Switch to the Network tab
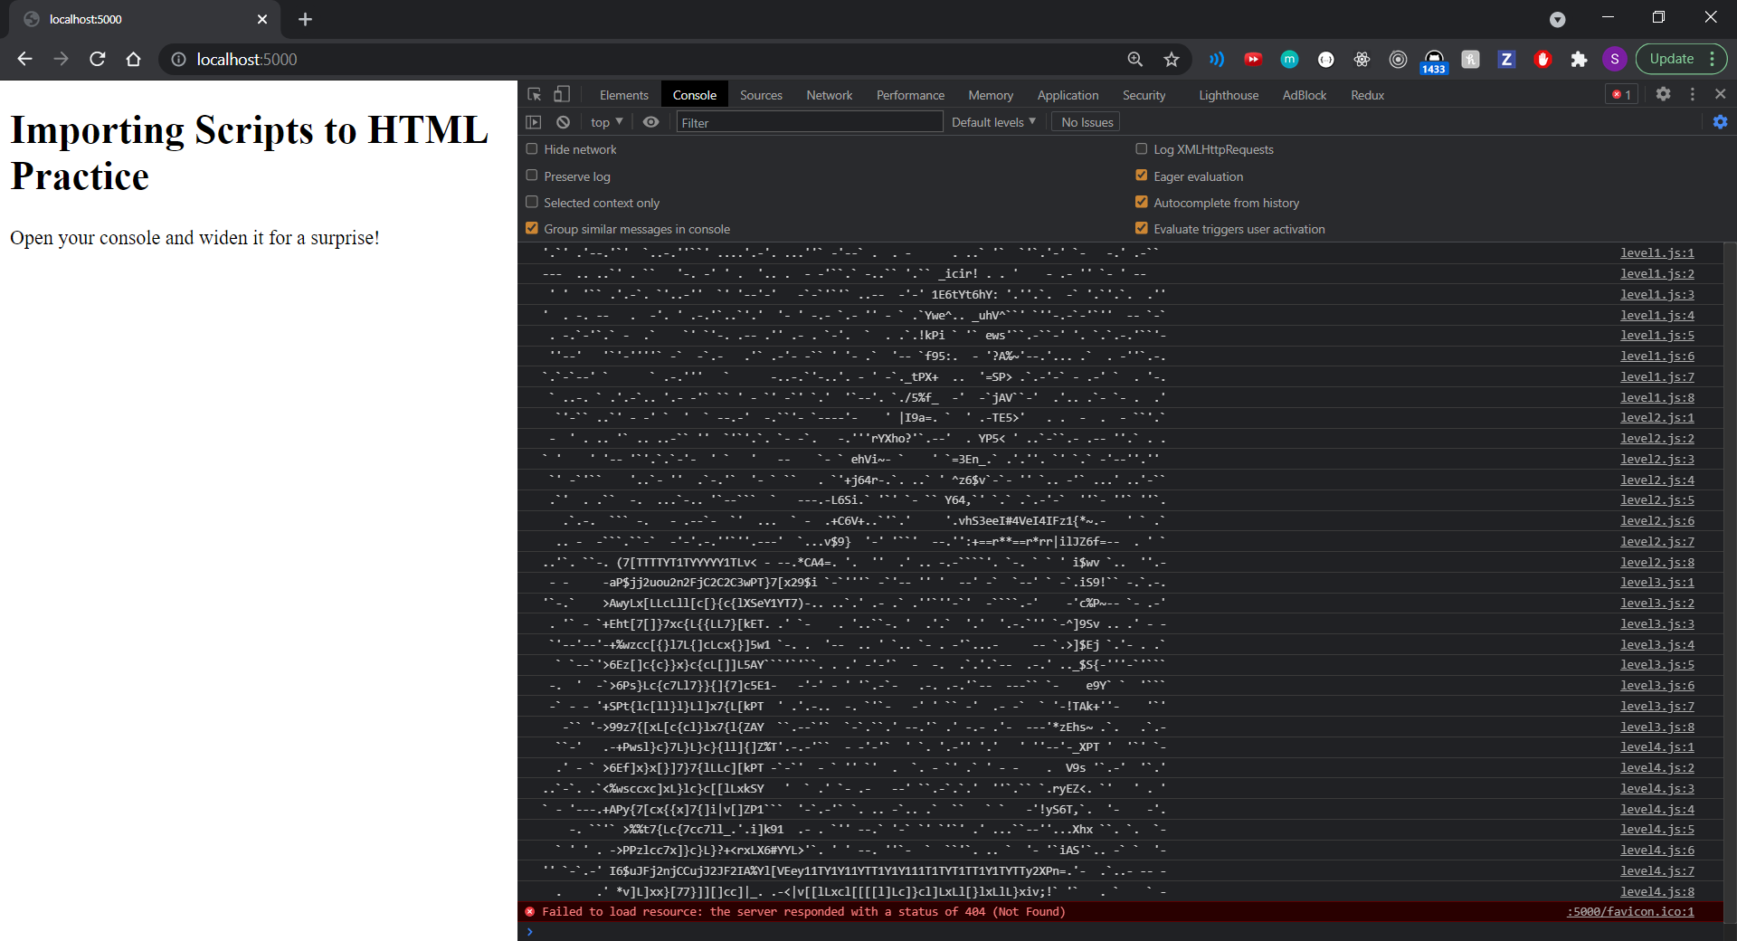This screenshot has width=1737, height=941. pyautogui.click(x=829, y=94)
